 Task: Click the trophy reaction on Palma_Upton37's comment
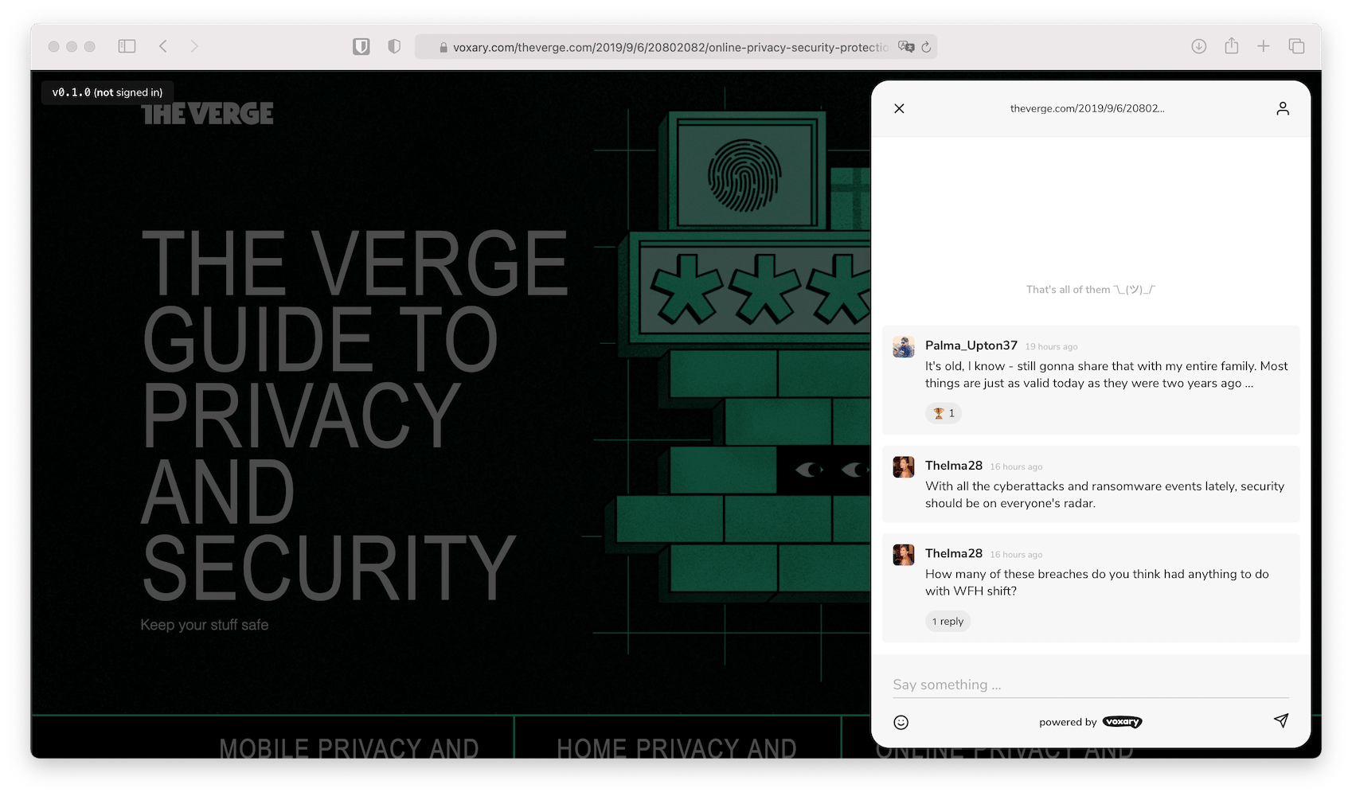pyautogui.click(x=944, y=413)
